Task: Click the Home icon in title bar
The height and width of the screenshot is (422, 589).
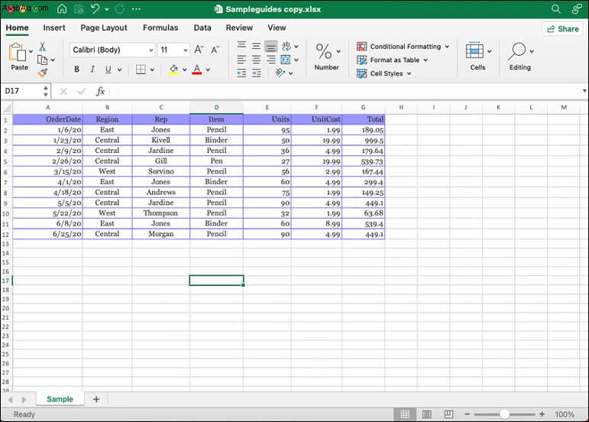Action: tap(62, 8)
